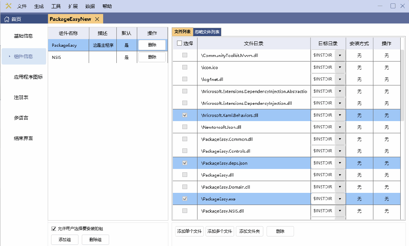Open target directory dropdown for PackageEasy.deps.json
The image size is (409, 246).
pyautogui.click(x=340, y=163)
